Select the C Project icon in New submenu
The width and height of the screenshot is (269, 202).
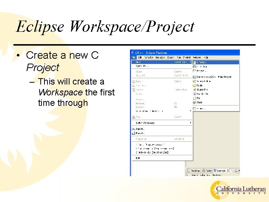pos(194,62)
